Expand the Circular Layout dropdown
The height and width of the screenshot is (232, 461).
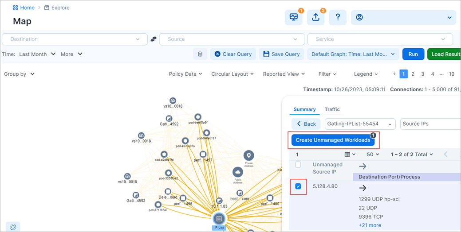[x=232, y=74]
